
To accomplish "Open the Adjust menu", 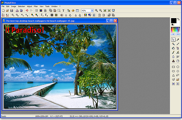I will (x=30, y=6).
